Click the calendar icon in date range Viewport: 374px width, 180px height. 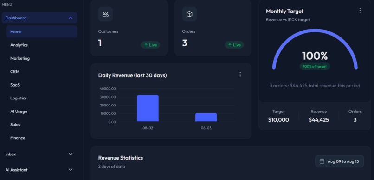point(322,161)
